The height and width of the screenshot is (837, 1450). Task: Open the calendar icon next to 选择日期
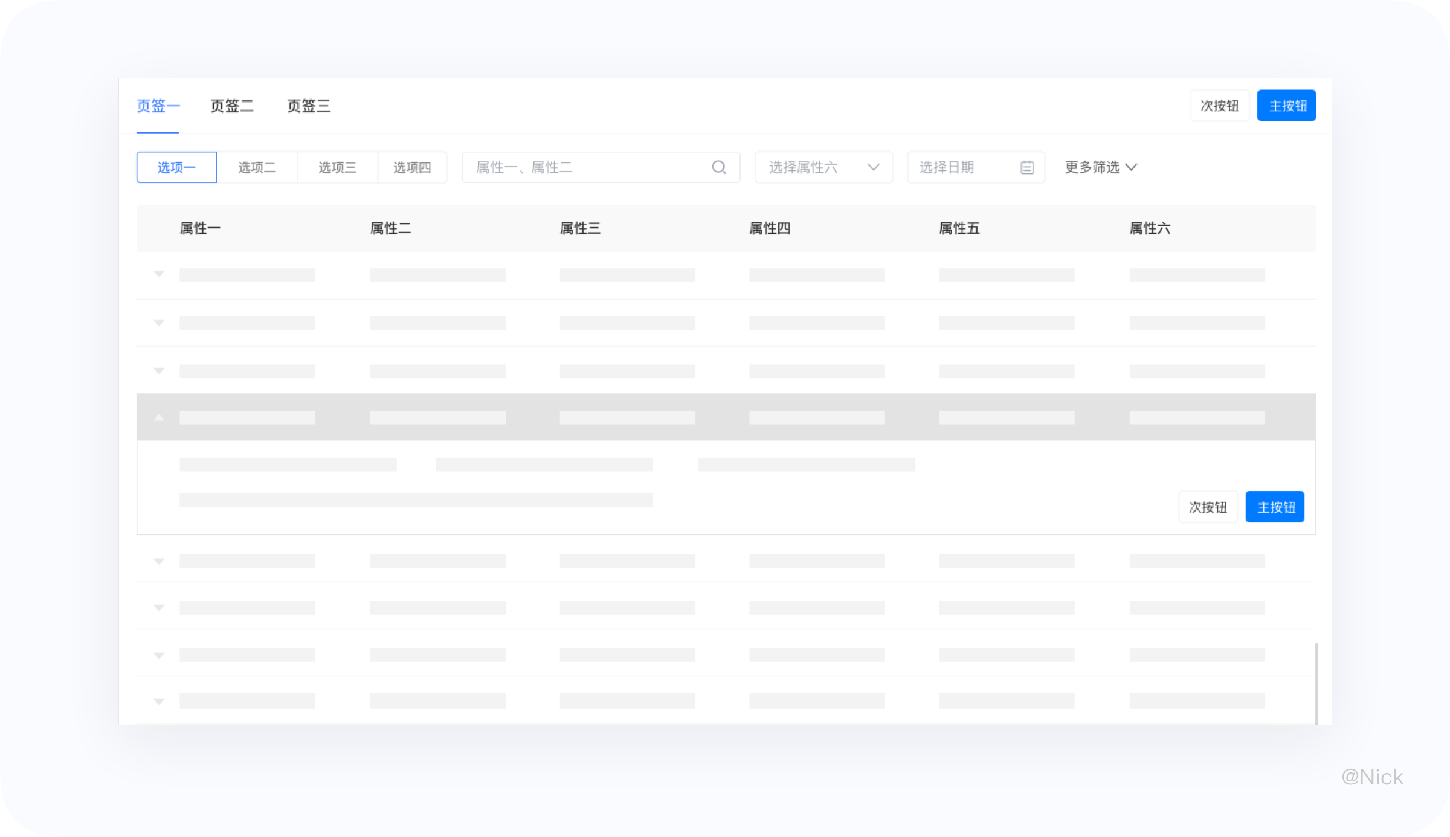pos(1026,167)
